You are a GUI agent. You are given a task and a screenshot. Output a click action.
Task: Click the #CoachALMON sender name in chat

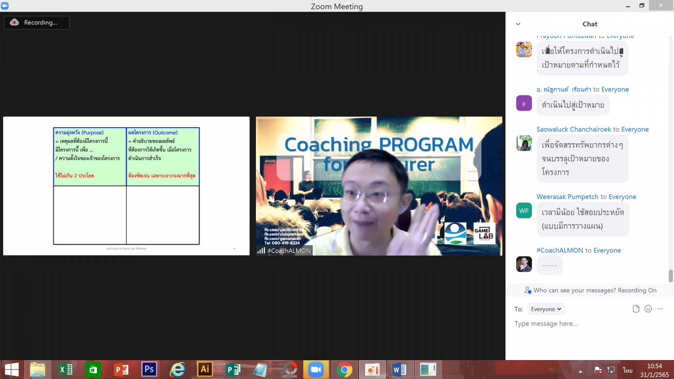560,251
